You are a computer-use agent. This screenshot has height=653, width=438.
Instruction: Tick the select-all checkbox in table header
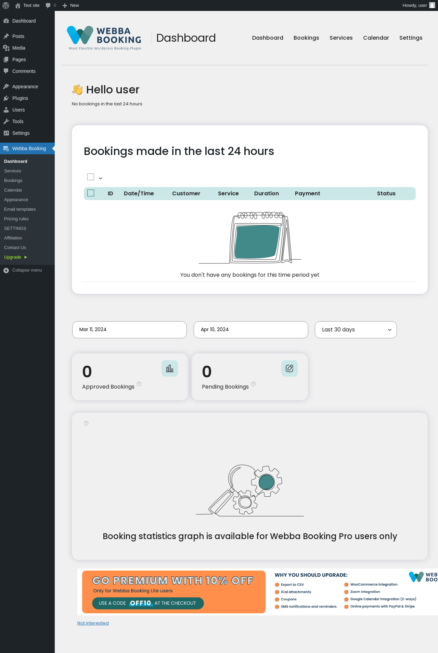91,193
